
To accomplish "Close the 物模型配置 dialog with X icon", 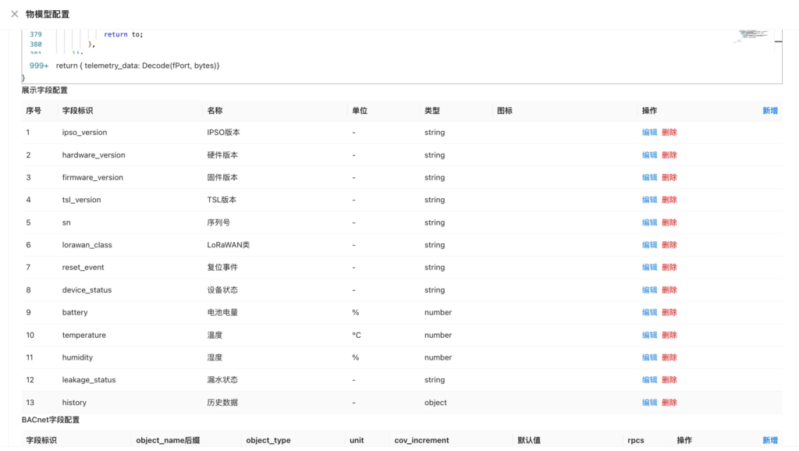I will pyautogui.click(x=14, y=14).
